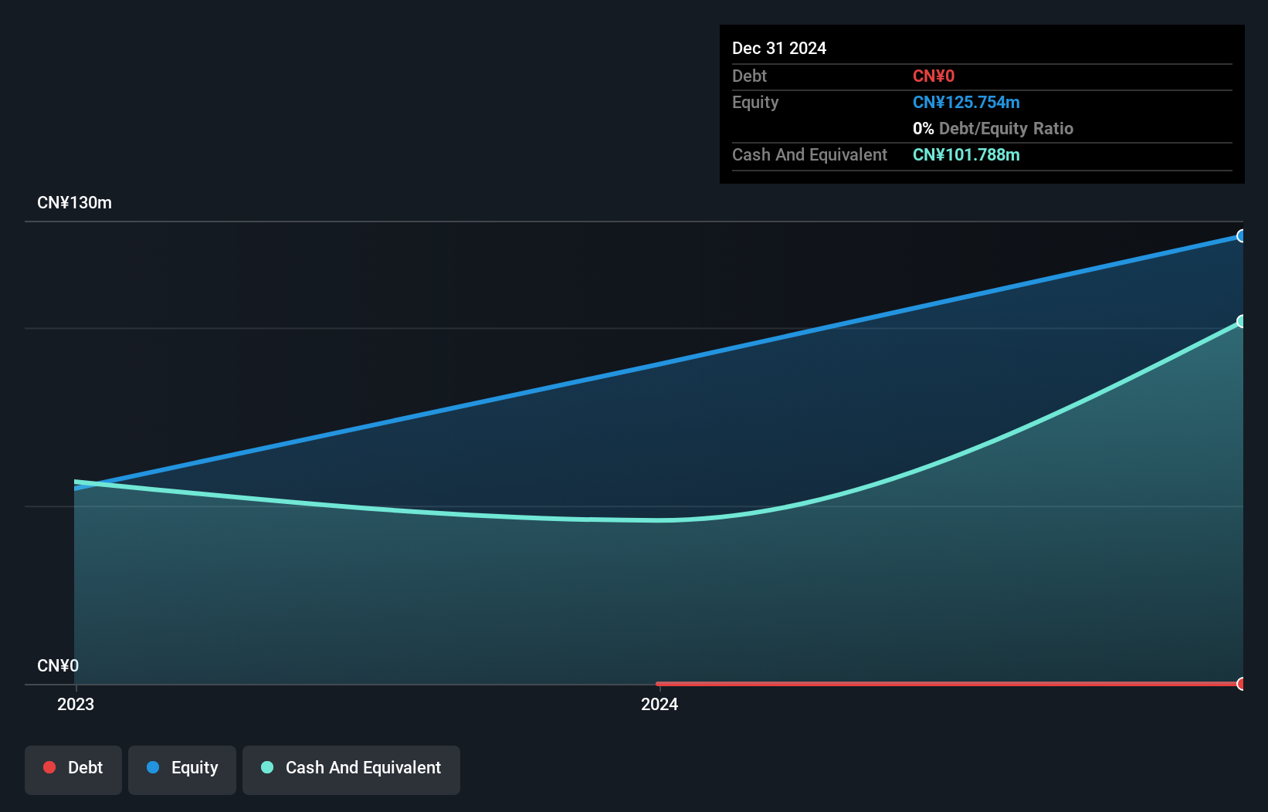Click the Cash And Equivalent tooltip row label
Screen dimensions: 1268x812
809,155
